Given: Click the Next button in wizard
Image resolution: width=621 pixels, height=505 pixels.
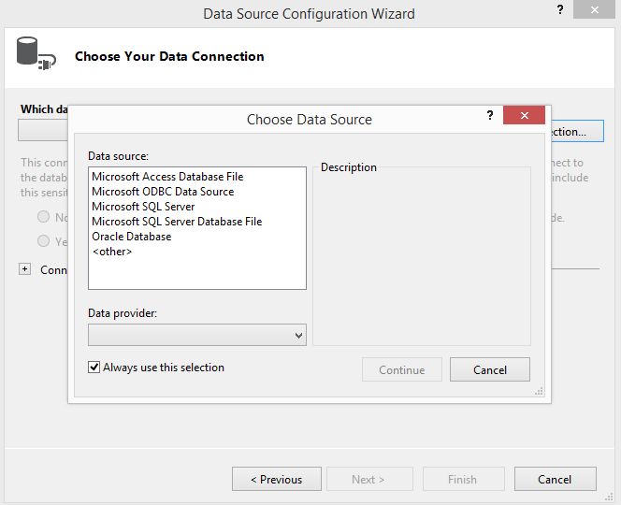Looking at the screenshot, I should pyautogui.click(x=369, y=479).
